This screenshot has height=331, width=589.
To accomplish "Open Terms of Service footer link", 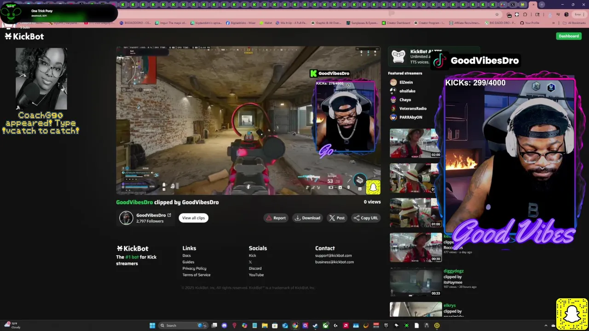I will tap(196, 275).
